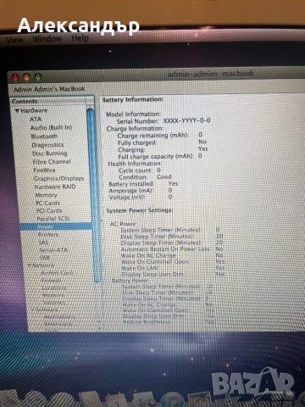The image size is (305, 407).
Task: Click the Full charge capacity (mAh) line
Action: coord(160,156)
